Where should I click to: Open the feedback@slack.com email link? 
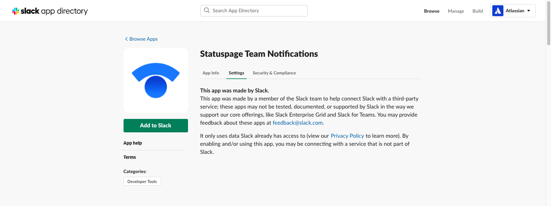click(x=297, y=123)
